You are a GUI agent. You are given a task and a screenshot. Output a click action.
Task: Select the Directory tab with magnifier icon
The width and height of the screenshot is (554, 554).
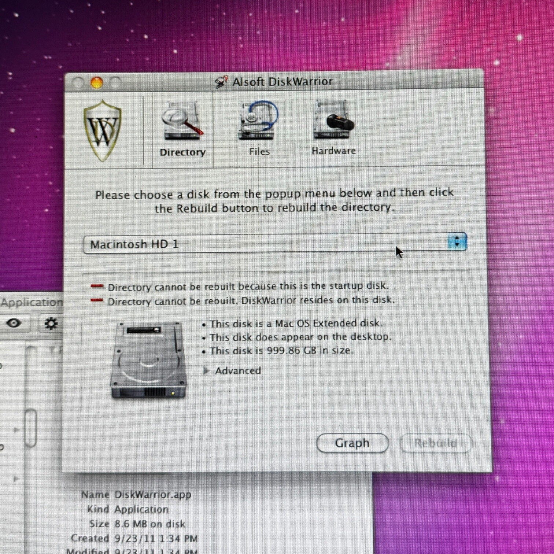click(x=182, y=130)
